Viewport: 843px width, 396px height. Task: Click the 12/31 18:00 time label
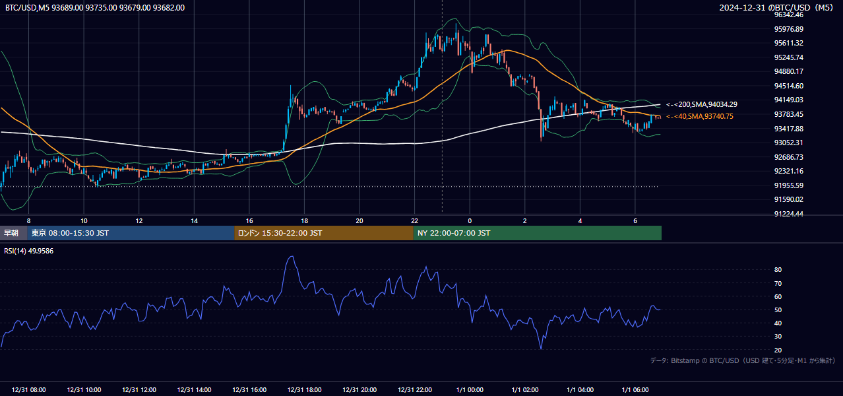tap(305, 390)
